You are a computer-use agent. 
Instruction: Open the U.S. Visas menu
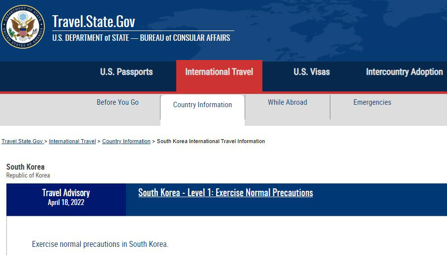pos(312,72)
